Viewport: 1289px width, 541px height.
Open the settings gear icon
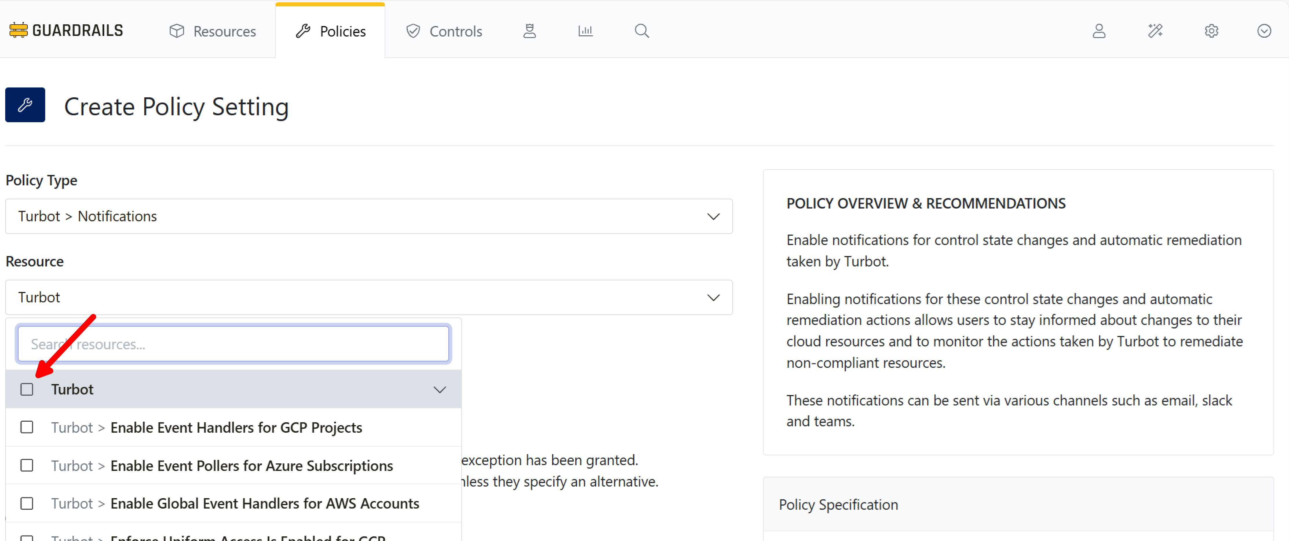(1211, 31)
